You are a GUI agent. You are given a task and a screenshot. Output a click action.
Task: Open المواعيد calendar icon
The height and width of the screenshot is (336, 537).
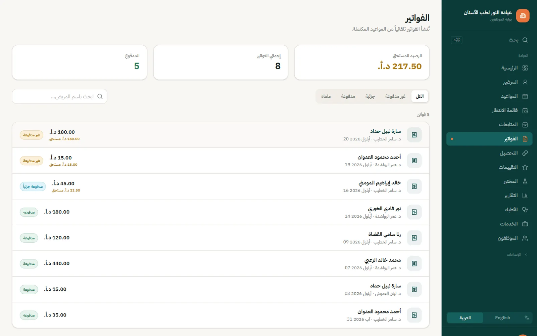pos(525,96)
